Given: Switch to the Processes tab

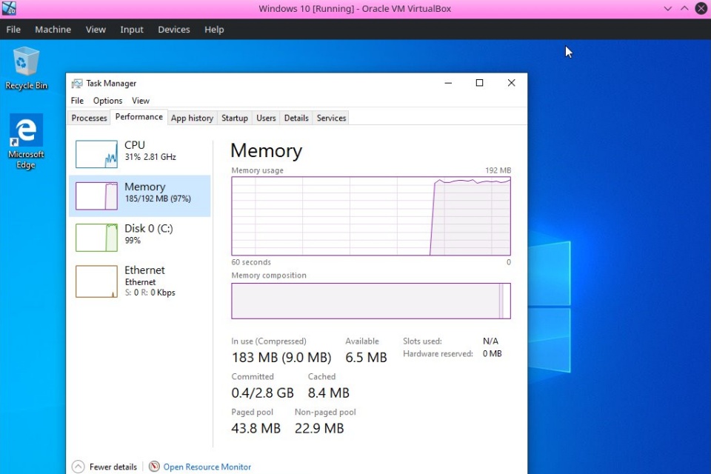Looking at the screenshot, I should 89,118.
